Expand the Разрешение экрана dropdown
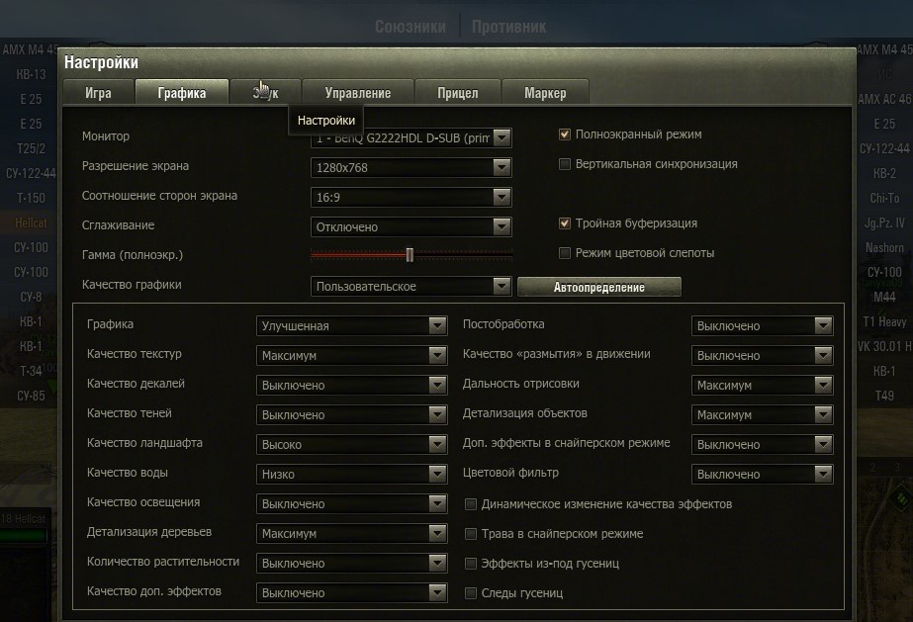The width and height of the screenshot is (913, 622). click(x=502, y=168)
